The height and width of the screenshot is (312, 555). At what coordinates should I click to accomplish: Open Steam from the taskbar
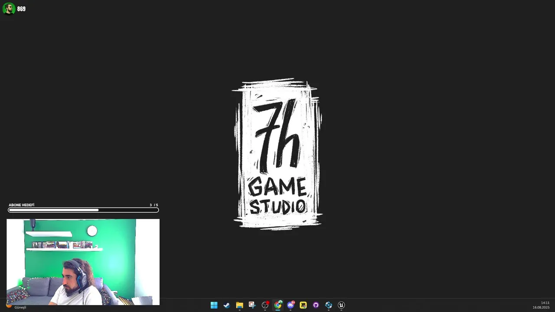pos(226,305)
